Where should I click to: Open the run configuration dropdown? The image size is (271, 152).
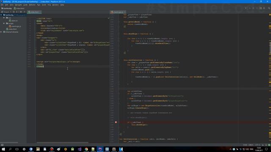point(246,8)
